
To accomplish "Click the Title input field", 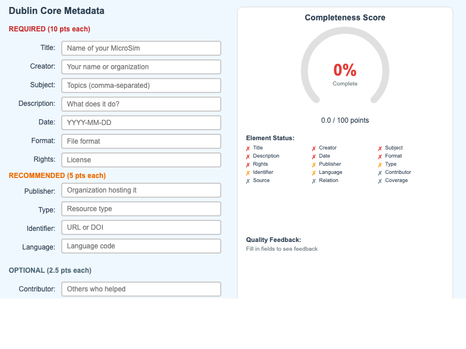I will point(141,48).
